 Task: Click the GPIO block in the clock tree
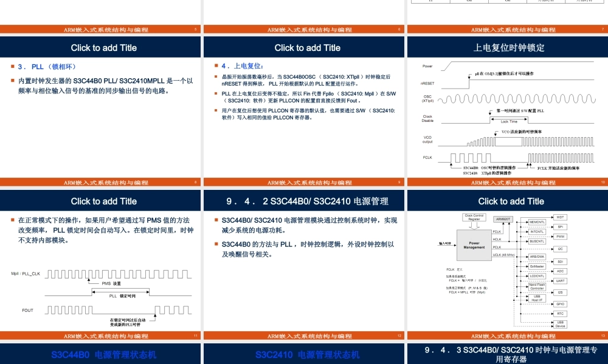pyautogui.click(x=561, y=304)
